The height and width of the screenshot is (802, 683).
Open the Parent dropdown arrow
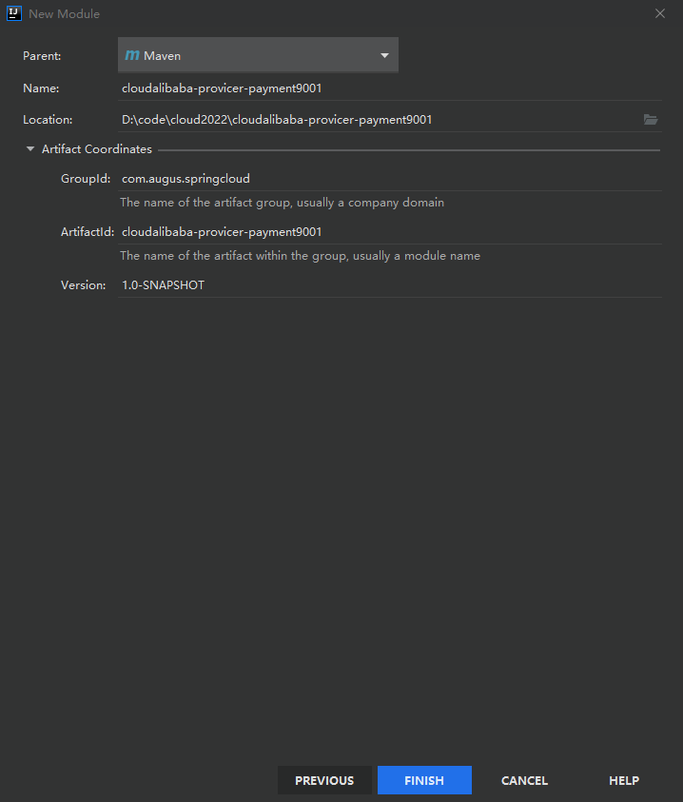click(x=384, y=56)
